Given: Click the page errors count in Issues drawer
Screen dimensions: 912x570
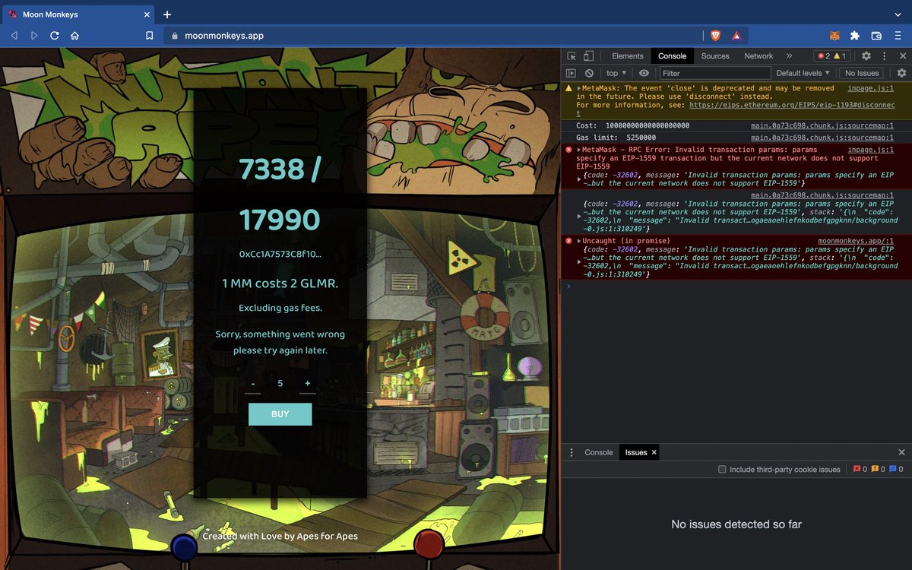Looking at the screenshot, I should (860, 470).
